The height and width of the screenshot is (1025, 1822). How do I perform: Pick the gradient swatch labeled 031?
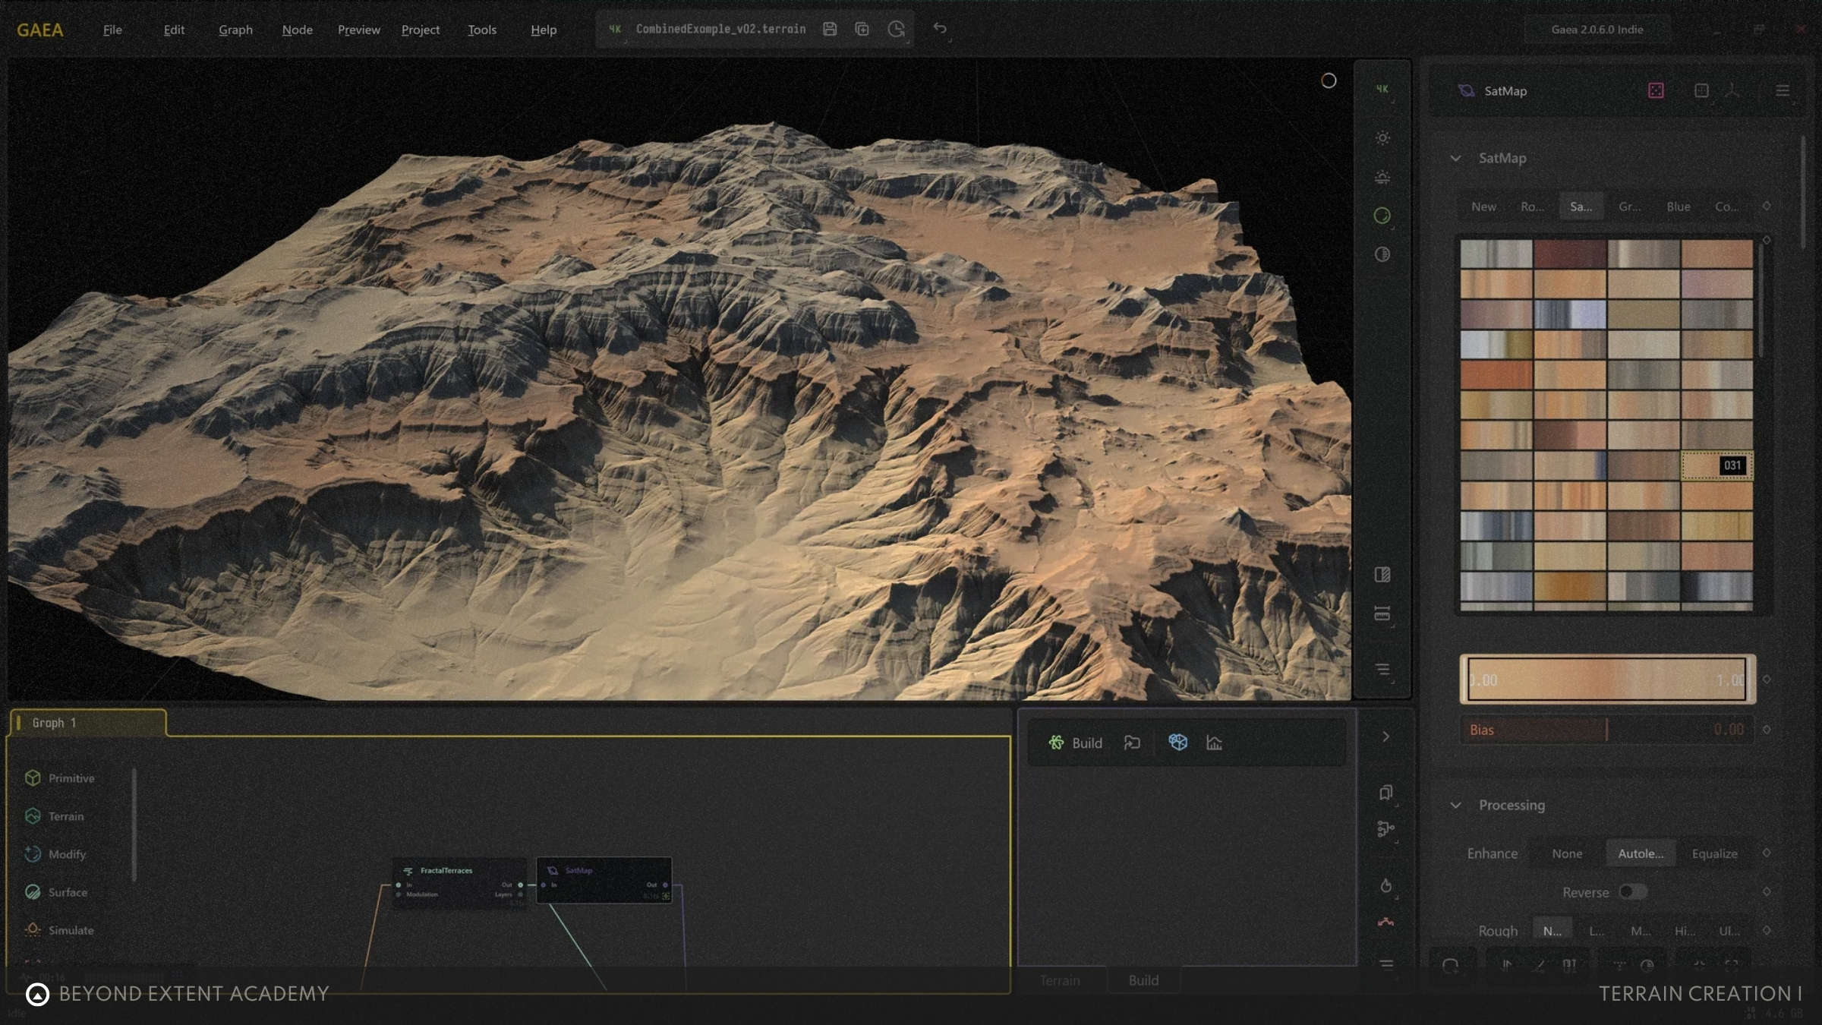(1716, 465)
